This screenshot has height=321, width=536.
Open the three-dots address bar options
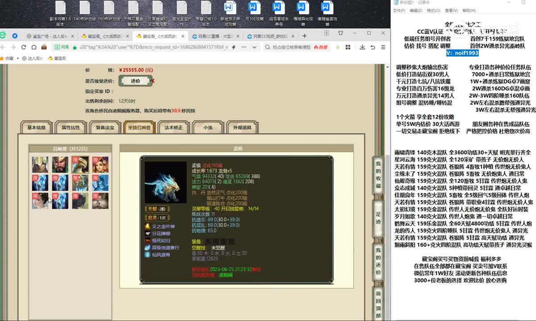(243, 47)
